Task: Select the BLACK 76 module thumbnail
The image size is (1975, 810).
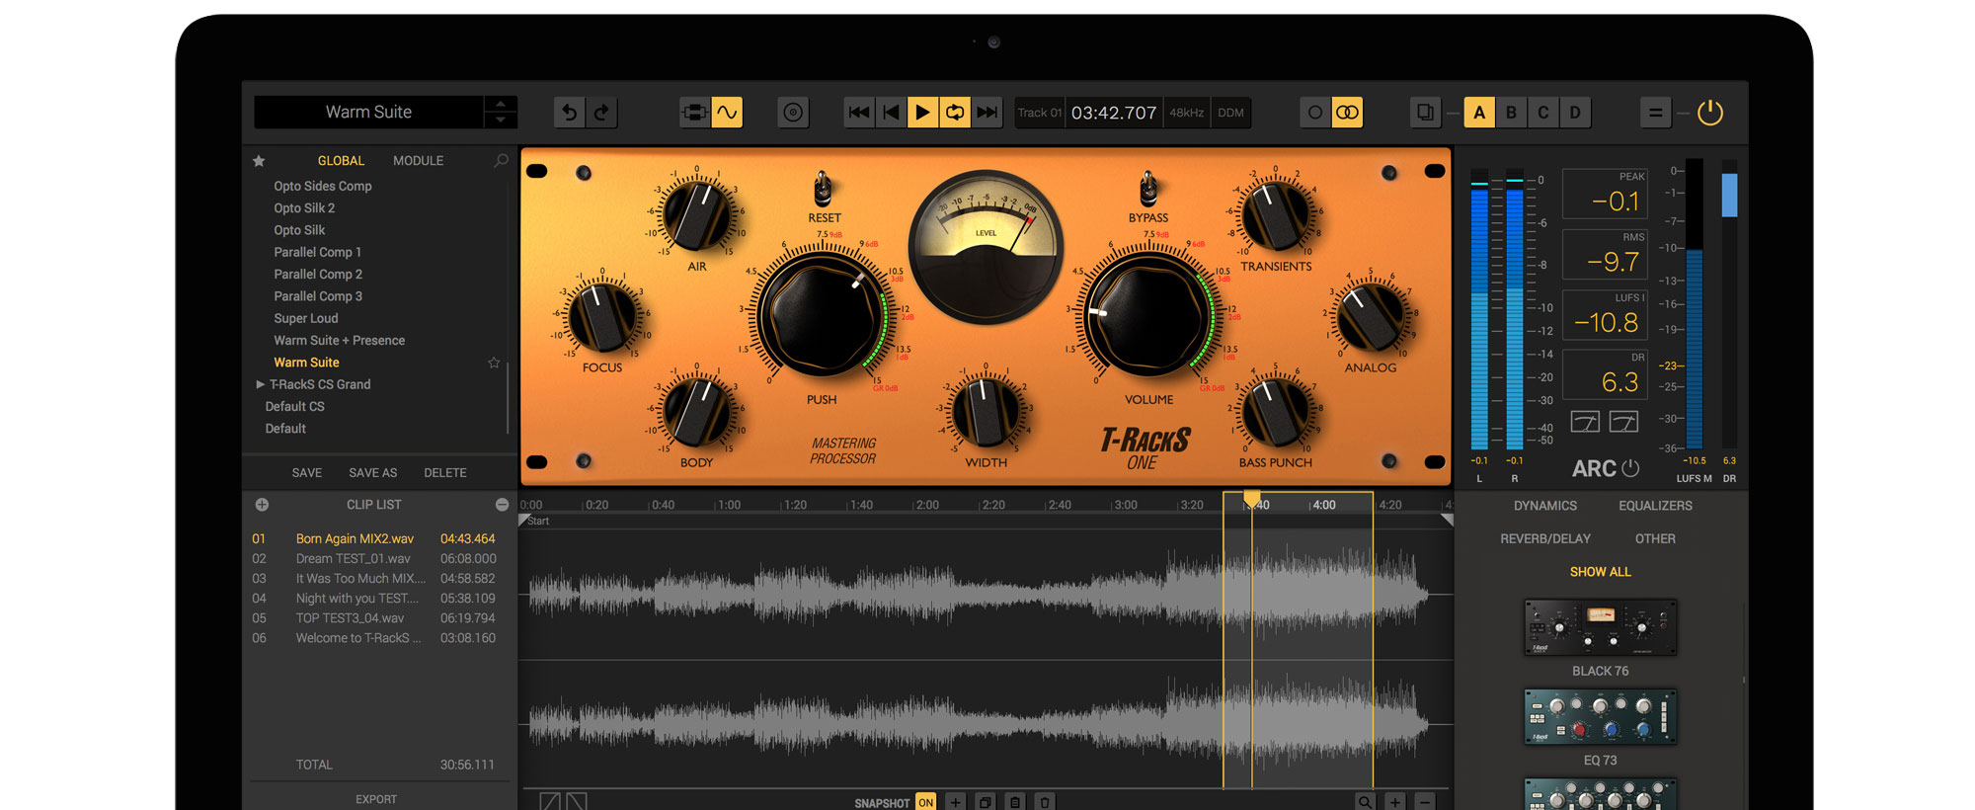Action: click(1601, 627)
